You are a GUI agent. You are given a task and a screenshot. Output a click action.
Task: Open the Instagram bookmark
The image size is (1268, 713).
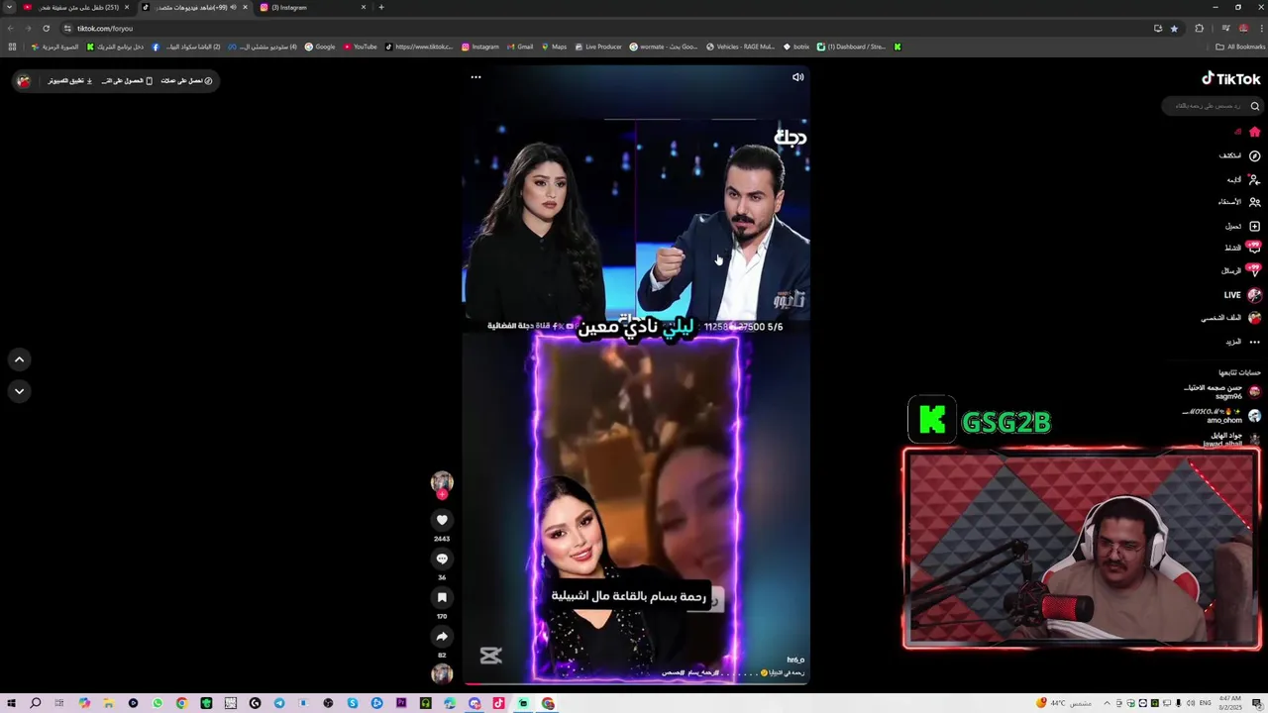(479, 47)
